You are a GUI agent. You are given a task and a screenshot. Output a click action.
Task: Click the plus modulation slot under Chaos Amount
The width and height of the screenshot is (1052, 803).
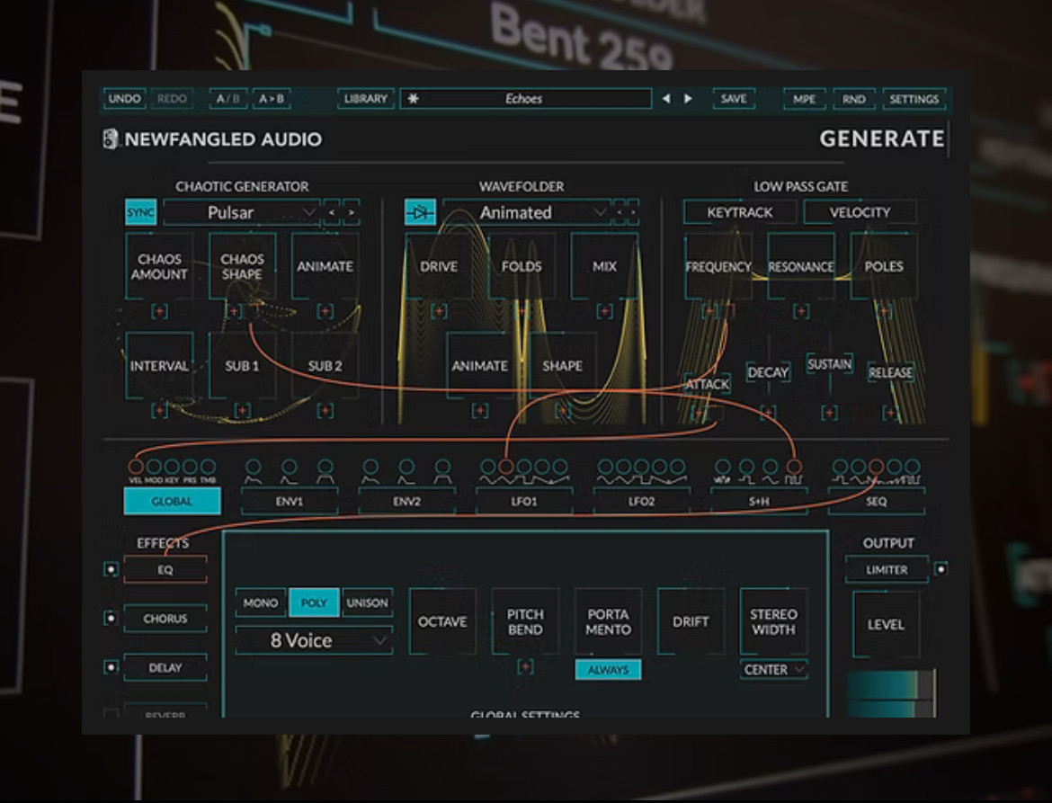(159, 311)
